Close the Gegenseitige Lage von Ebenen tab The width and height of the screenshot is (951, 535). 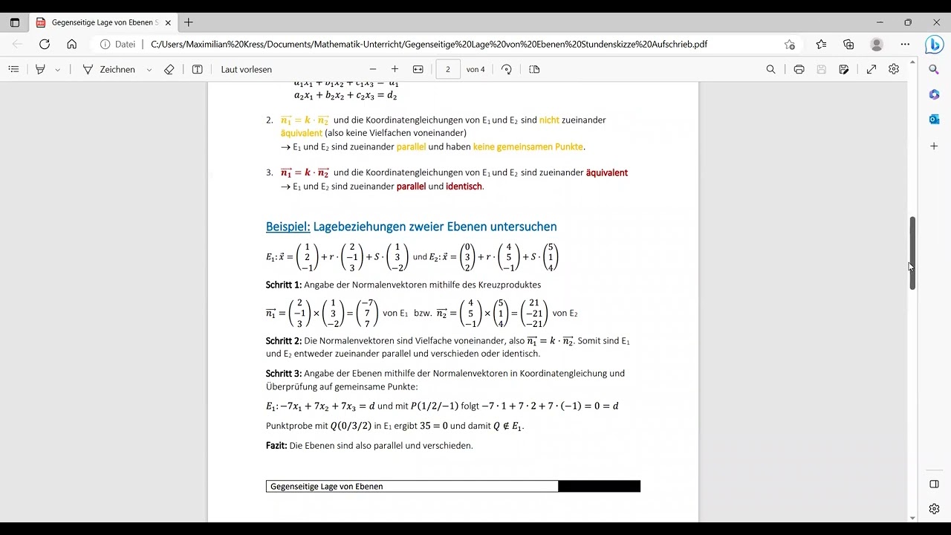coord(168,22)
